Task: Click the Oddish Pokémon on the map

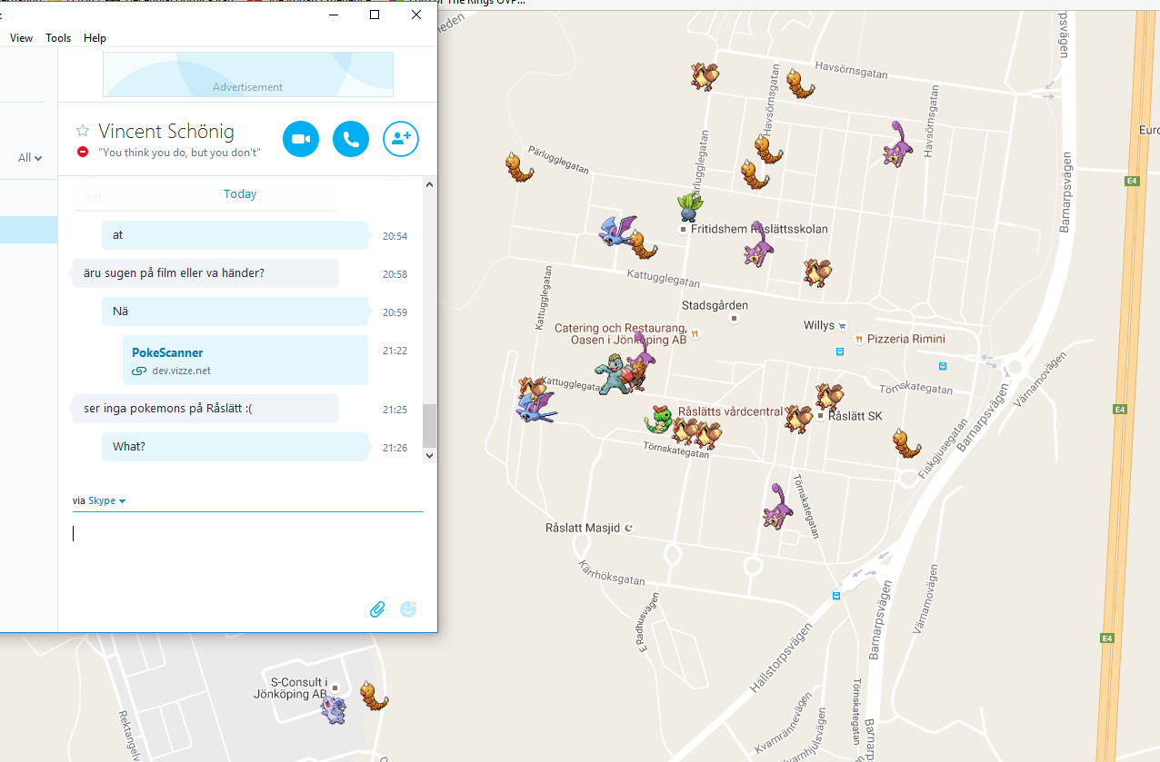Action: (x=689, y=208)
